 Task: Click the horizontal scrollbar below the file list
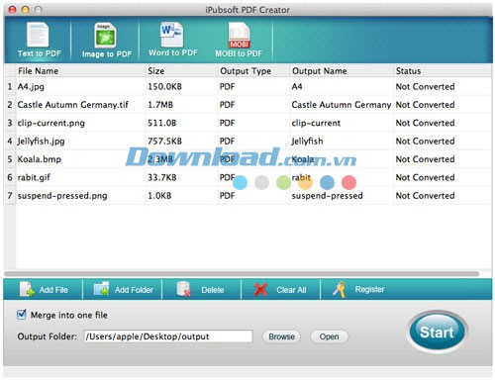point(242,274)
